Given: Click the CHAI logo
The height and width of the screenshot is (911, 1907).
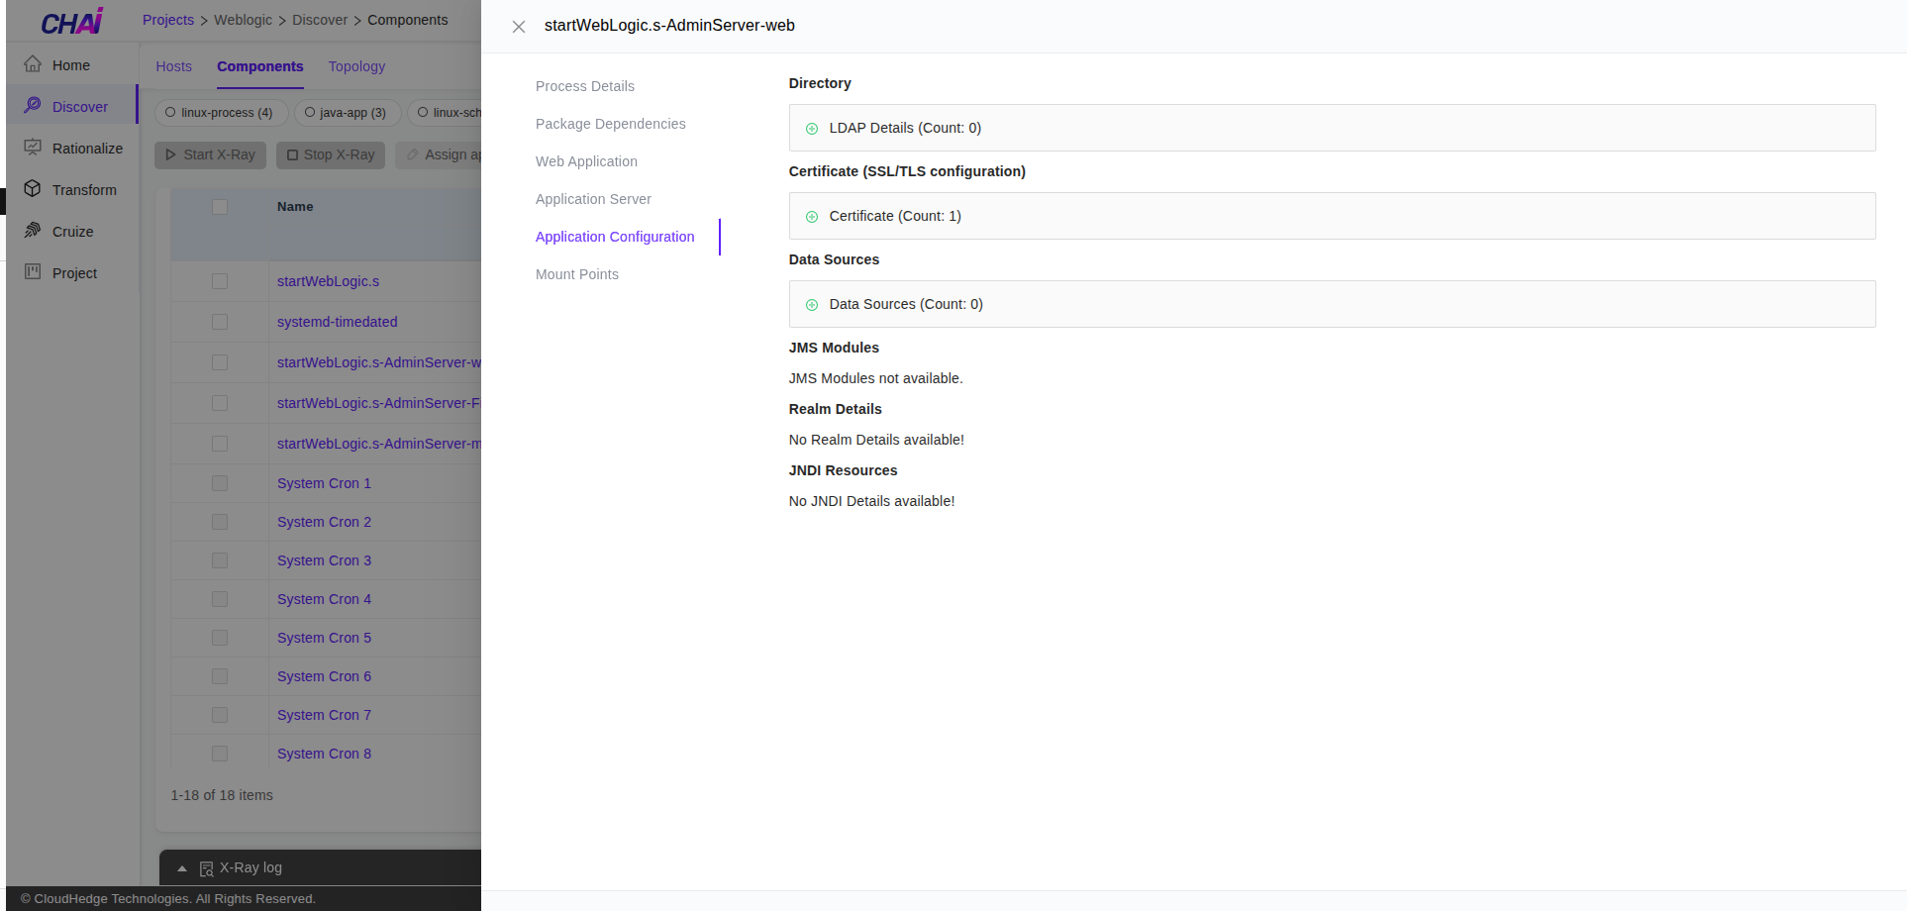Looking at the screenshot, I should pos(70,20).
